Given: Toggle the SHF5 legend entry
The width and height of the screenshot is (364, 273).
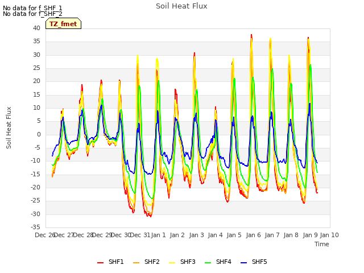Looking at the screenshot, I should click(x=254, y=262).
